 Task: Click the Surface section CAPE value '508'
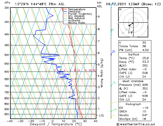145,73
